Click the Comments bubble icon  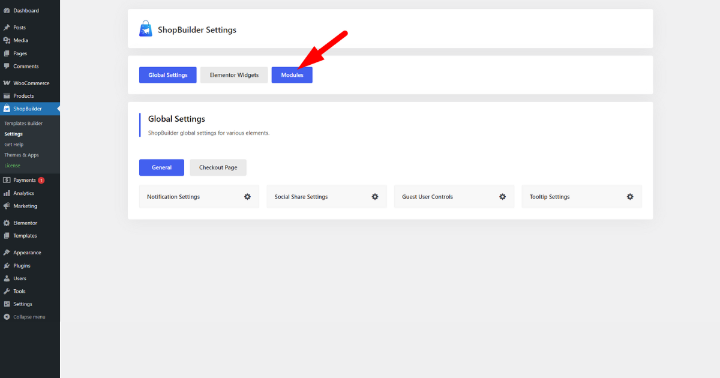(x=7, y=66)
